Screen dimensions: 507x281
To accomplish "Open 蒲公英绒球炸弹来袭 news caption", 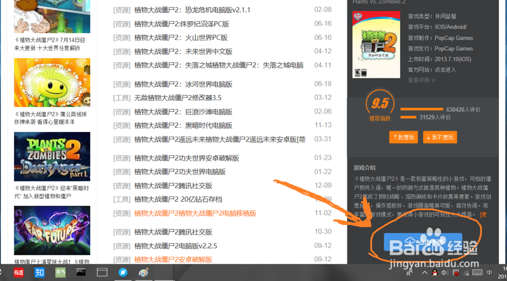I will tap(50, 118).
